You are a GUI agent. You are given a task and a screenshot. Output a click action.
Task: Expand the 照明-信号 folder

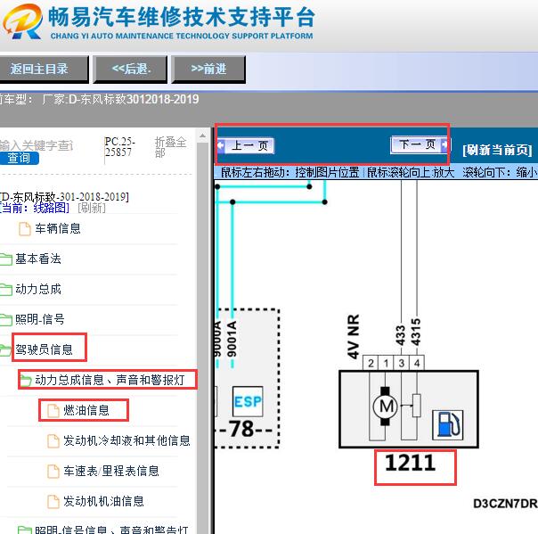(x=40, y=319)
